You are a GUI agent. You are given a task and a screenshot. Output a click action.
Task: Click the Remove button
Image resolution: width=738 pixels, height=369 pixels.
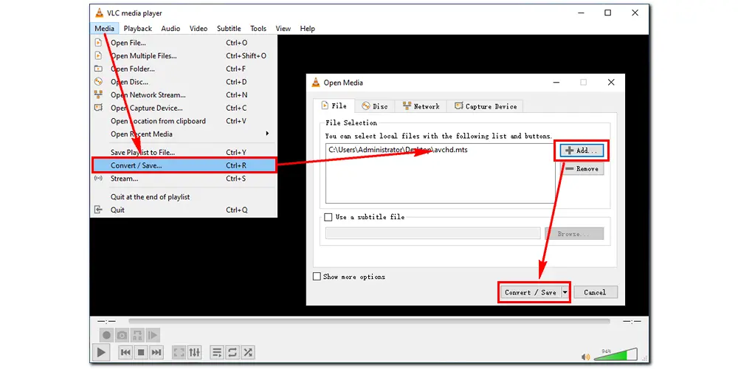[x=582, y=168]
